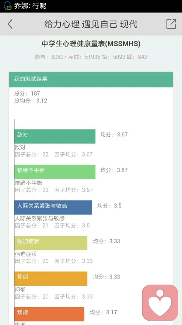Select the amber 抑郁 bar
This screenshot has height=325, width=182.
(x=51, y=279)
